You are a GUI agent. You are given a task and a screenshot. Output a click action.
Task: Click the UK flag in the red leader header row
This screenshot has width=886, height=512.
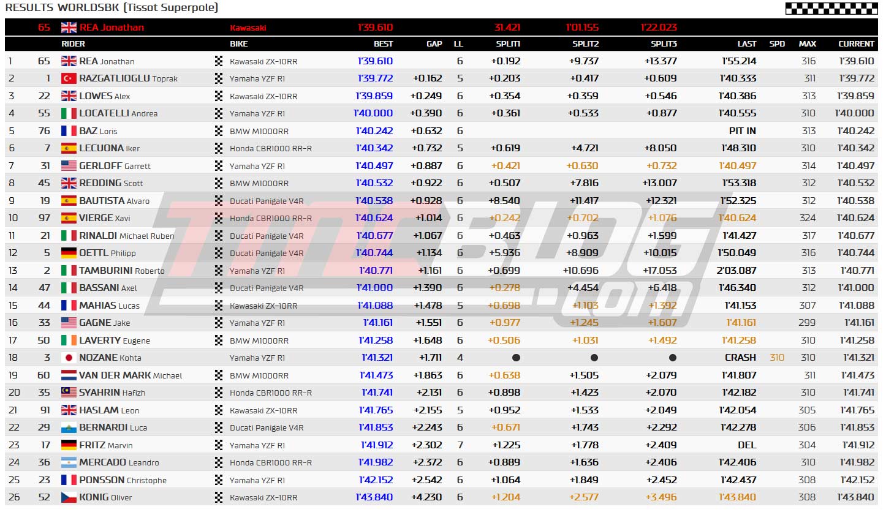(69, 28)
